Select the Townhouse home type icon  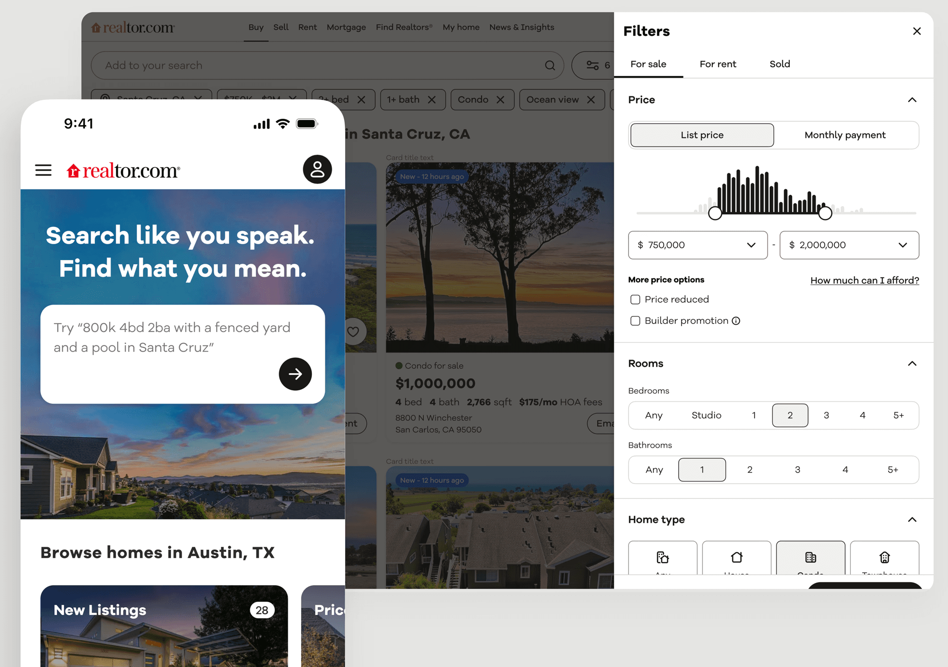pos(884,558)
